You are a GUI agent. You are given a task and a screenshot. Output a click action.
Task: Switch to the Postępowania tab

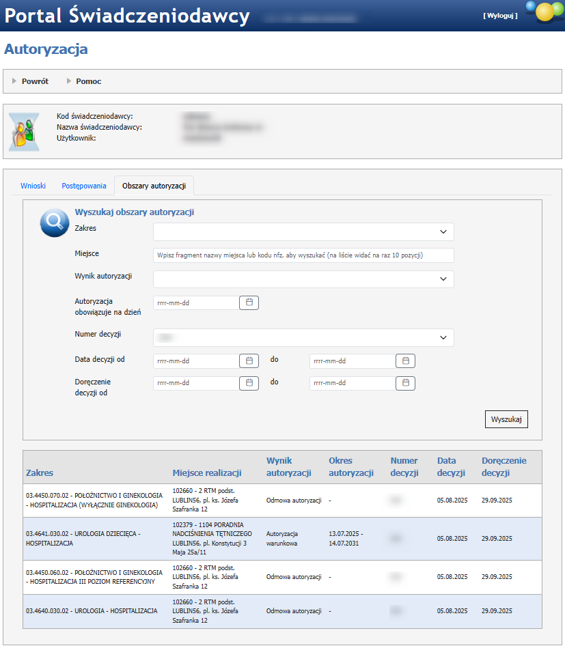pos(84,186)
